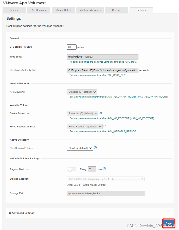
Task: Click help icon after Regular Backups days
Action: coord(104,169)
